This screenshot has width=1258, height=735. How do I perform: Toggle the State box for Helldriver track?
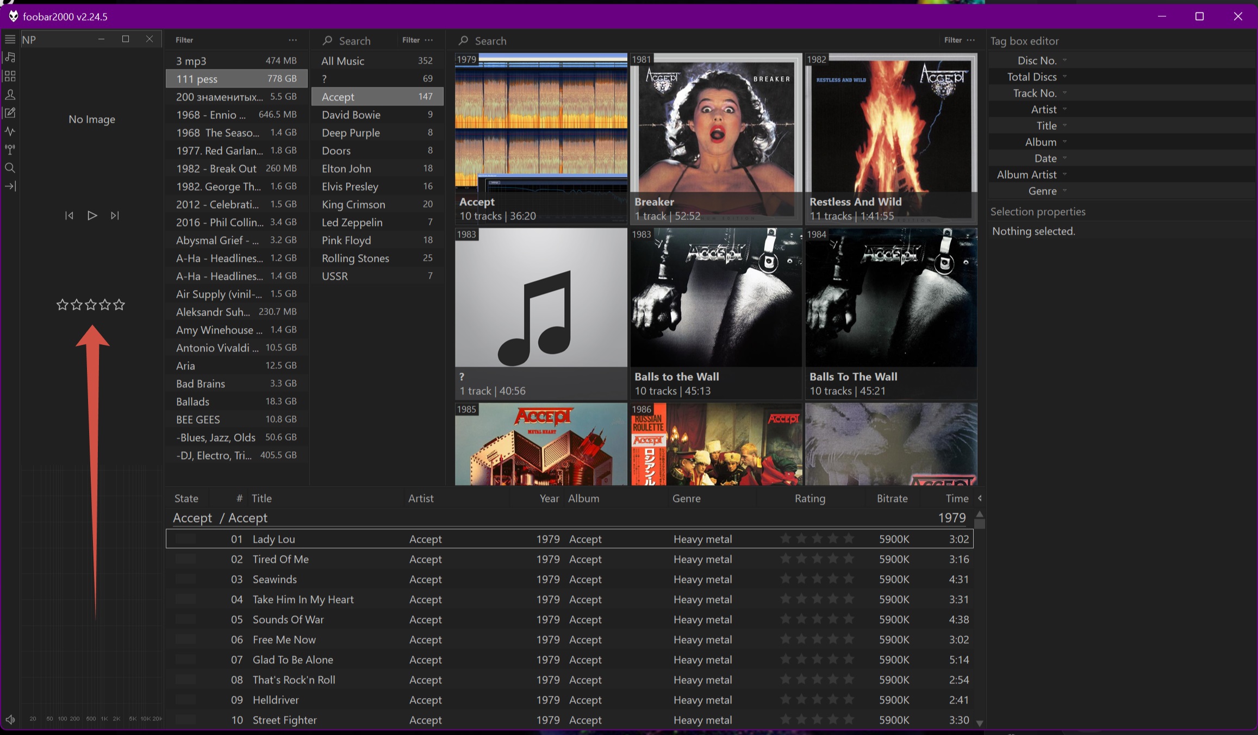185,700
